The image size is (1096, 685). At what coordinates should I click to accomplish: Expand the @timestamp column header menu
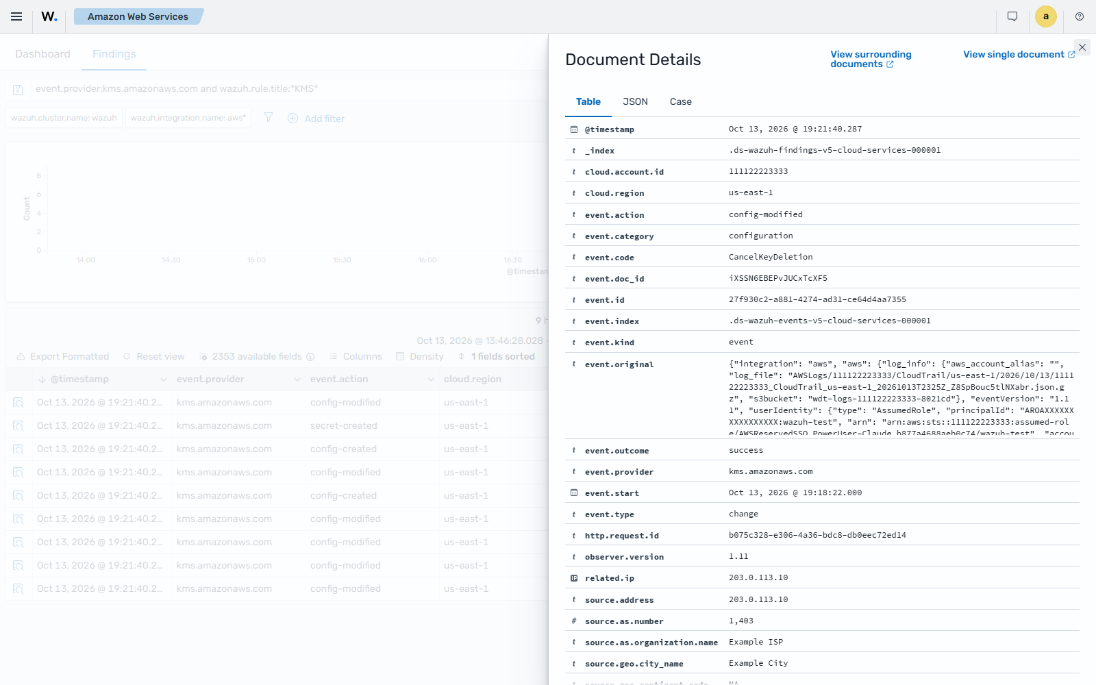(163, 379)
